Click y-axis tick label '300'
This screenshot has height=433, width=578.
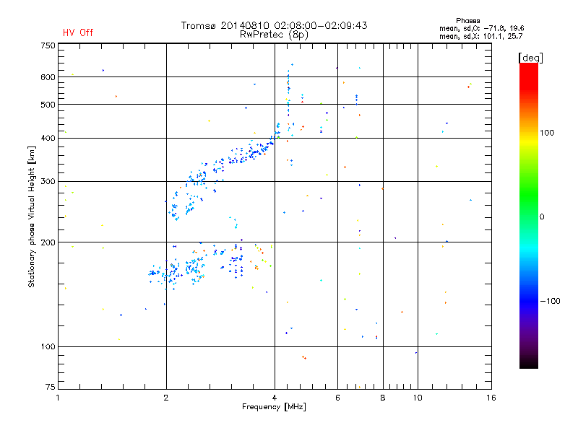(48, 181)
